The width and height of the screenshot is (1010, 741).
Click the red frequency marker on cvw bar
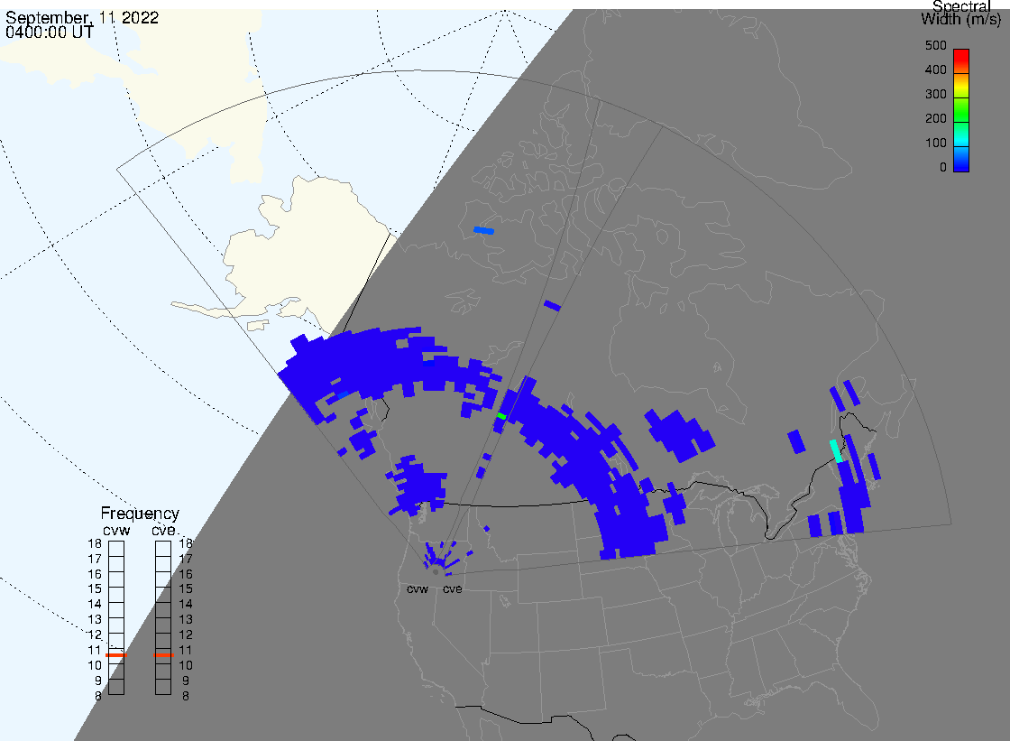[x=116, y=655]
